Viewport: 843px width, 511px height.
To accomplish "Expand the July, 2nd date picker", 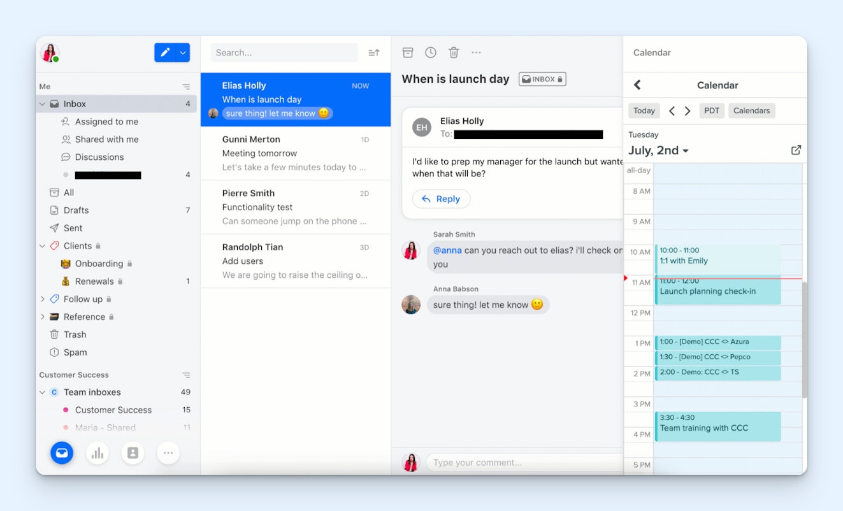I will [x=658, y=150].
